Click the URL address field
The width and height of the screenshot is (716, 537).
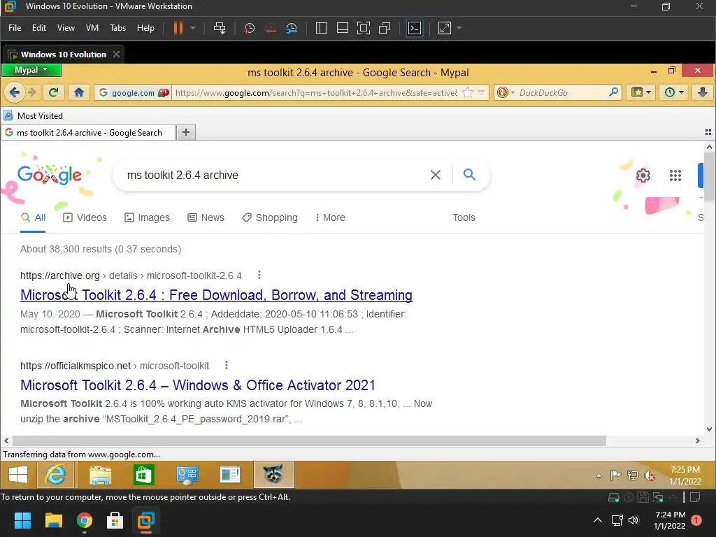316,93
